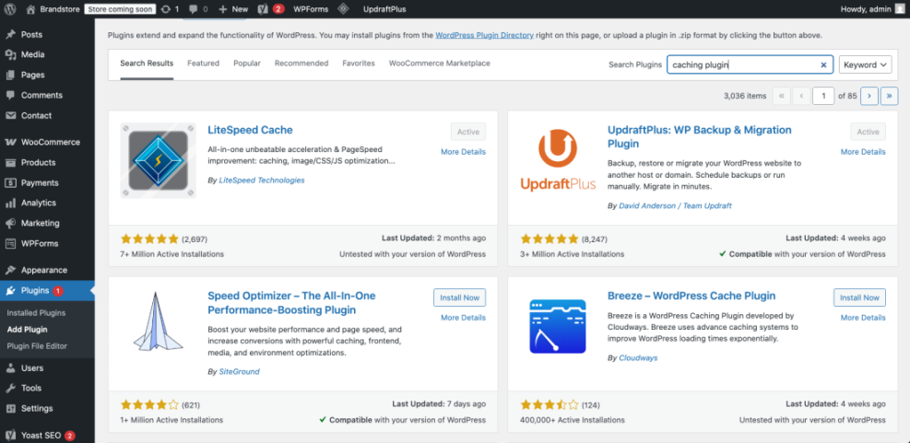Image resolution: width=910 pixels, height=443 pixels.
Task: Click the Search Plugins input field
Action: 750,65
